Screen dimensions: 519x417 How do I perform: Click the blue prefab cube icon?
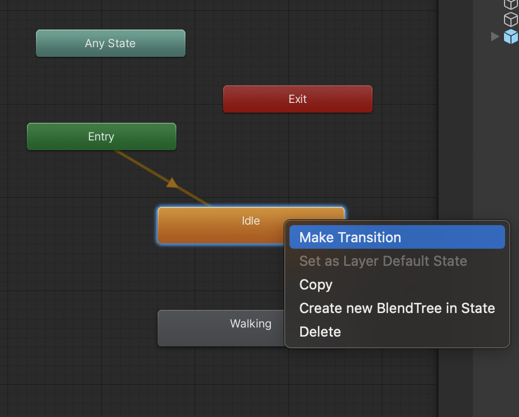coord(510,36)
